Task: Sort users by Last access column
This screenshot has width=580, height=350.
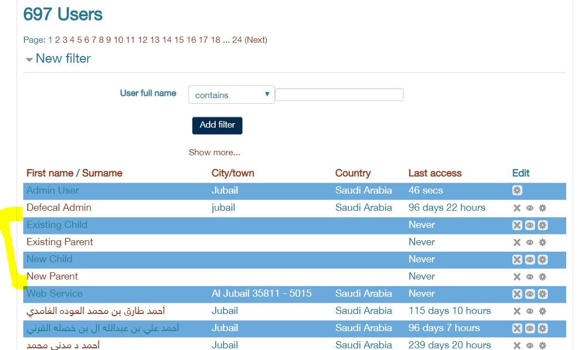Action: pos(435,173)
